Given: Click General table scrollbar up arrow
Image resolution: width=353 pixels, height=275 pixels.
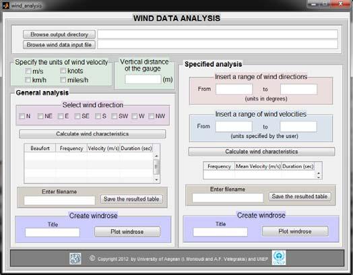Looking at the screenshot, I should (x=156, y=156).
